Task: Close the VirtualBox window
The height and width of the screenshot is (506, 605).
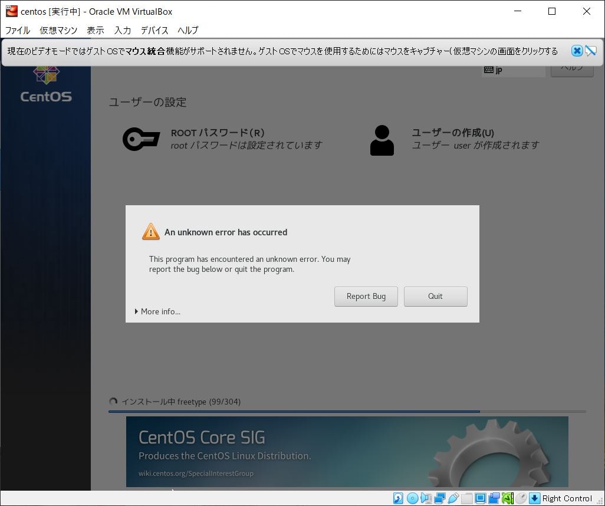Action: pos(587,11)
